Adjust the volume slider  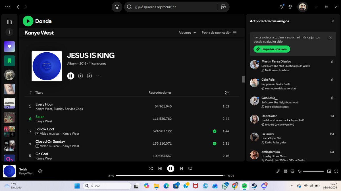[x=313, y=171]
